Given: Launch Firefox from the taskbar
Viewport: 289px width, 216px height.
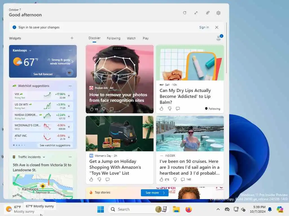Looking at the screenshot, I should 189,209.
